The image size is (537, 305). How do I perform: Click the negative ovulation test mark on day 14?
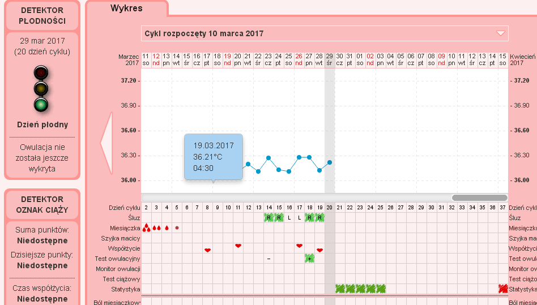(268, 259)
